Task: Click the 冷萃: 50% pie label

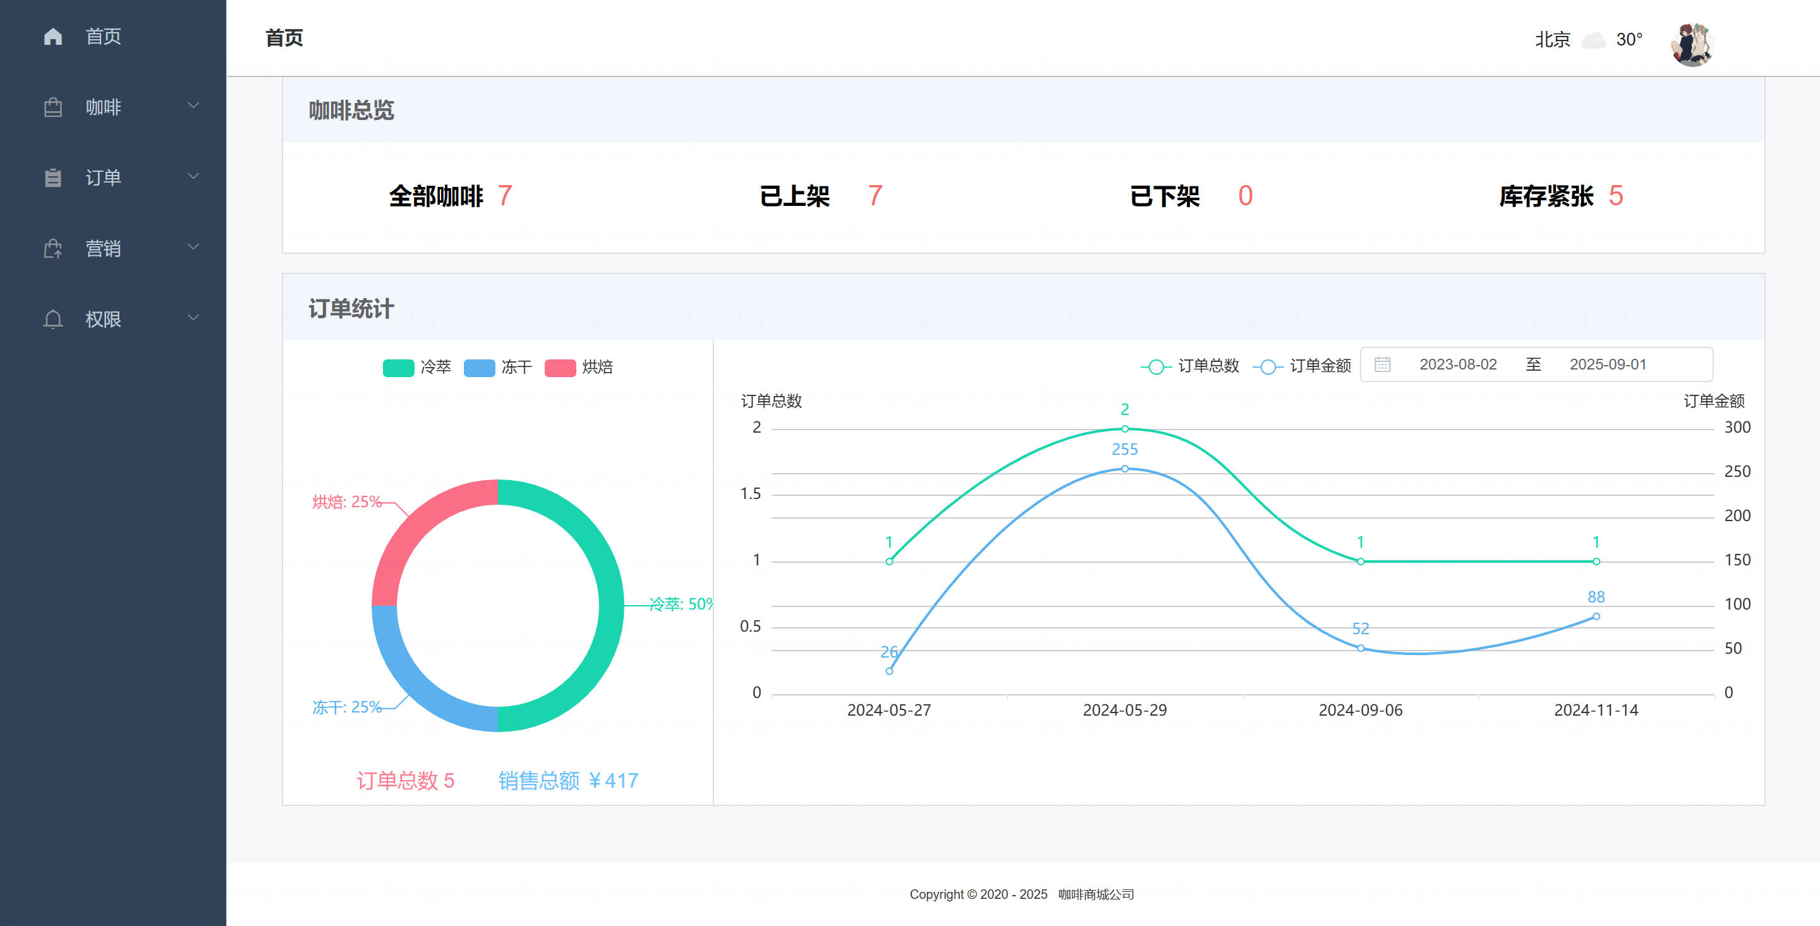Action: point(681,604)
